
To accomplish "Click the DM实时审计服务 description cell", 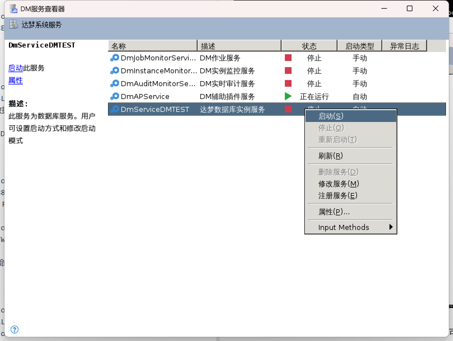I will click(x=227, y=84).
